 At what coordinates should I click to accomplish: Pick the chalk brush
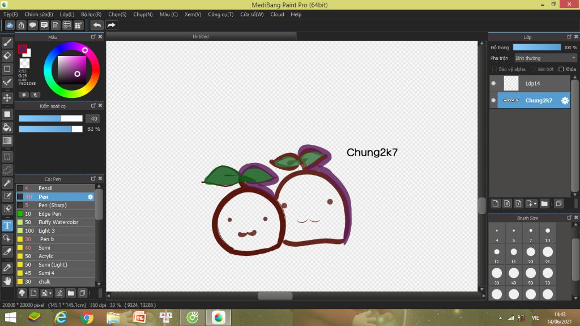click(x=55, y=282)
